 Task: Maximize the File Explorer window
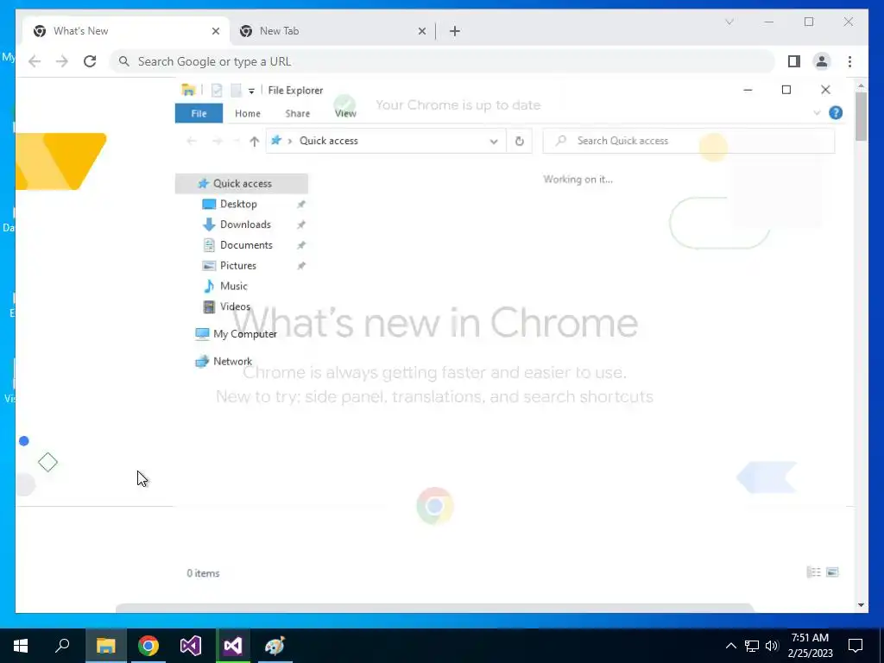(x=786, y=90)
